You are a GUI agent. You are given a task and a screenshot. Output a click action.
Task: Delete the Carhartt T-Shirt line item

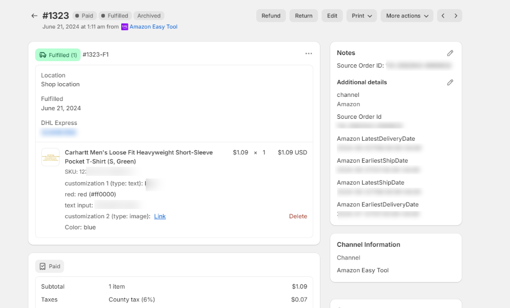[x=298, y=216]
